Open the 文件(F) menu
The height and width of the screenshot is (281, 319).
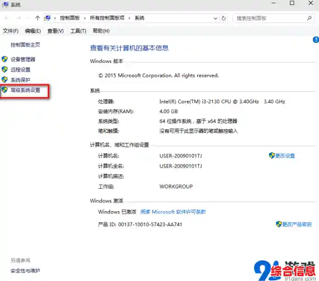click(11, 31)
